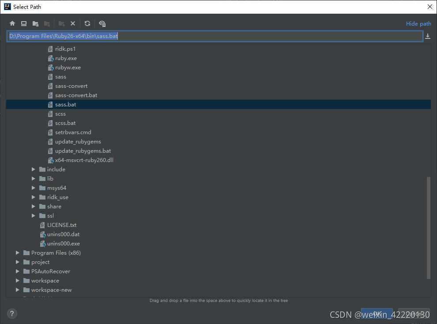Viewport: 437px width, 324px height.
Task: Expand the workspace-new folder arrow
Action: coord(18,290)
